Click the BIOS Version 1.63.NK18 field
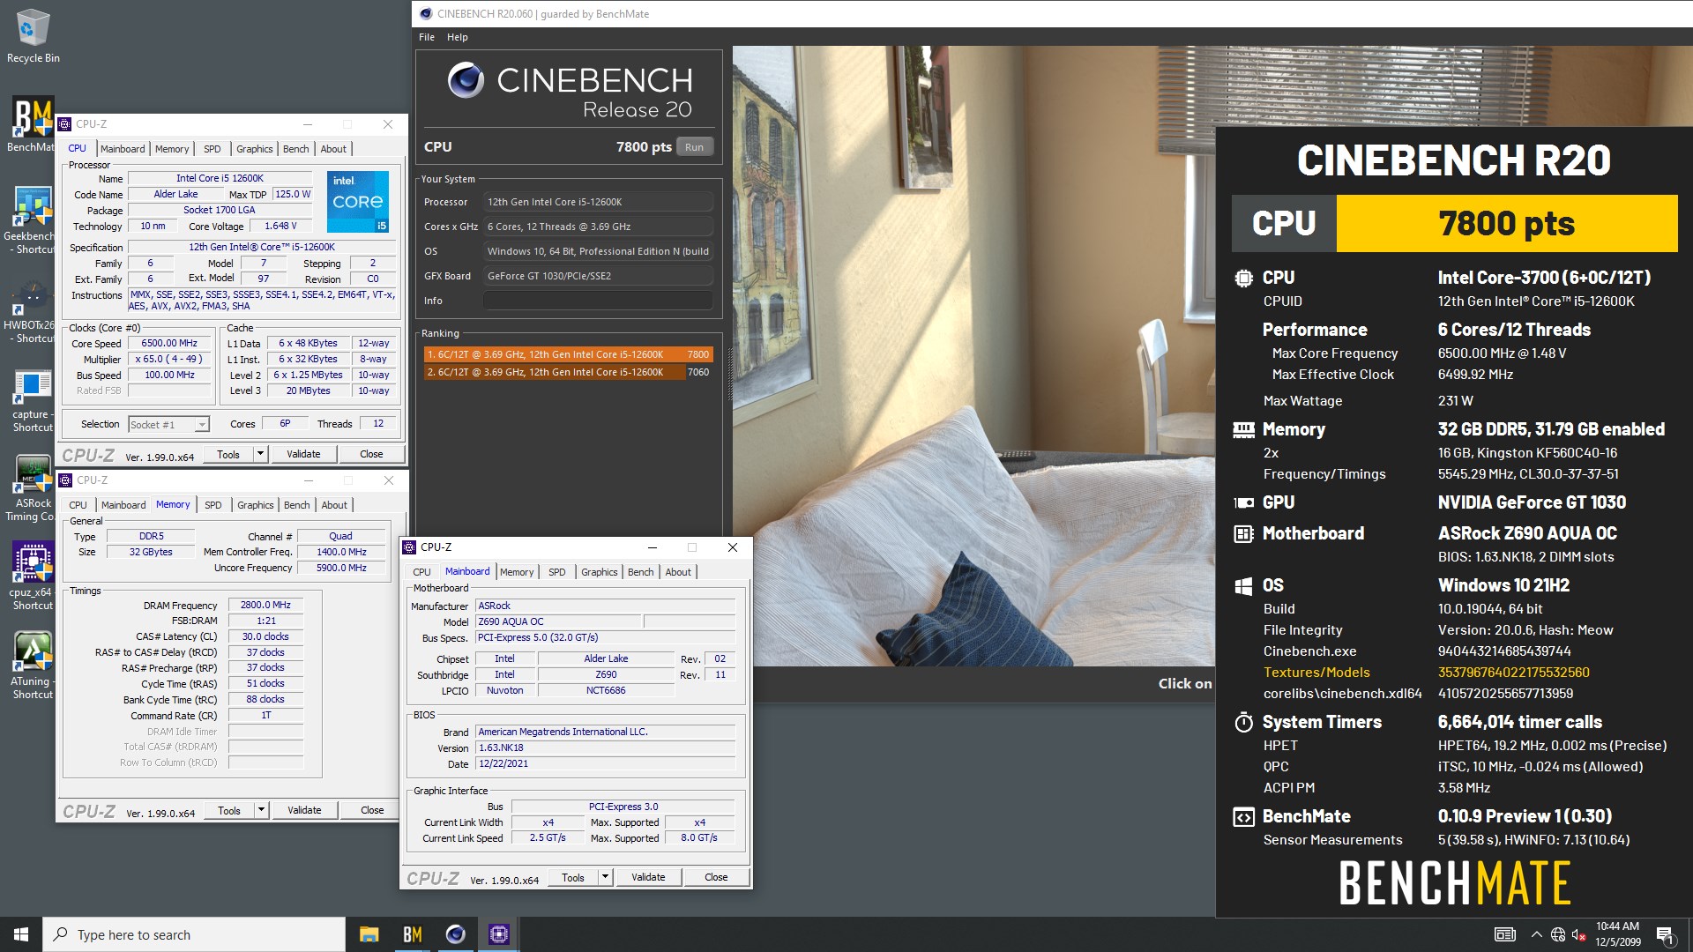Viewport: 1693px width, 952px height. click(605, 747)
